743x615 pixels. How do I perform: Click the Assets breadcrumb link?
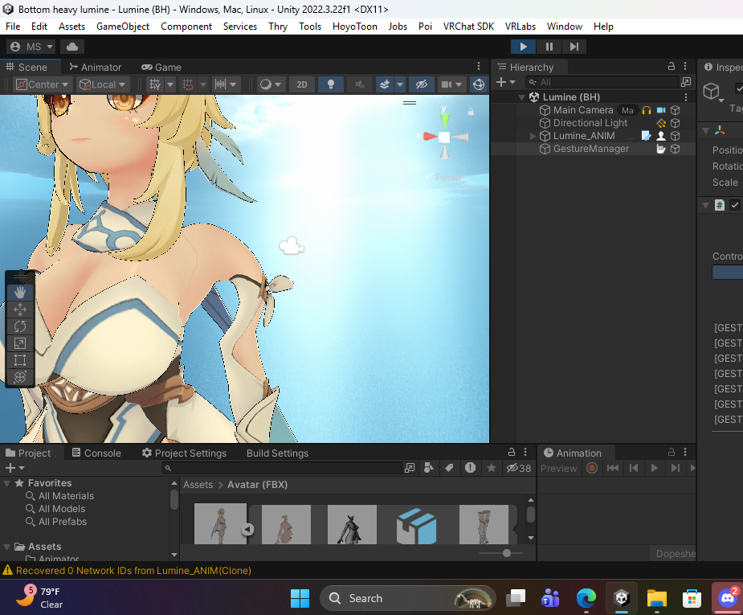[x=198, y=485]
